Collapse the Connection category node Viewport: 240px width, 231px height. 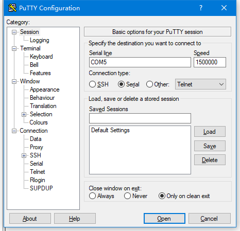coord(14,131)
